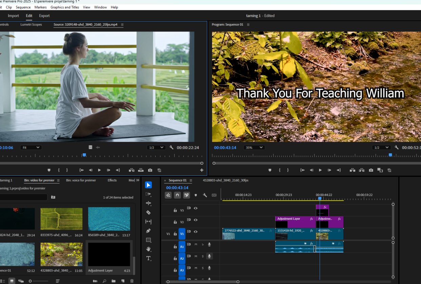Switch to Effects panel tab
The width and height of the screenshot is (421, 284).
point(112,180)
